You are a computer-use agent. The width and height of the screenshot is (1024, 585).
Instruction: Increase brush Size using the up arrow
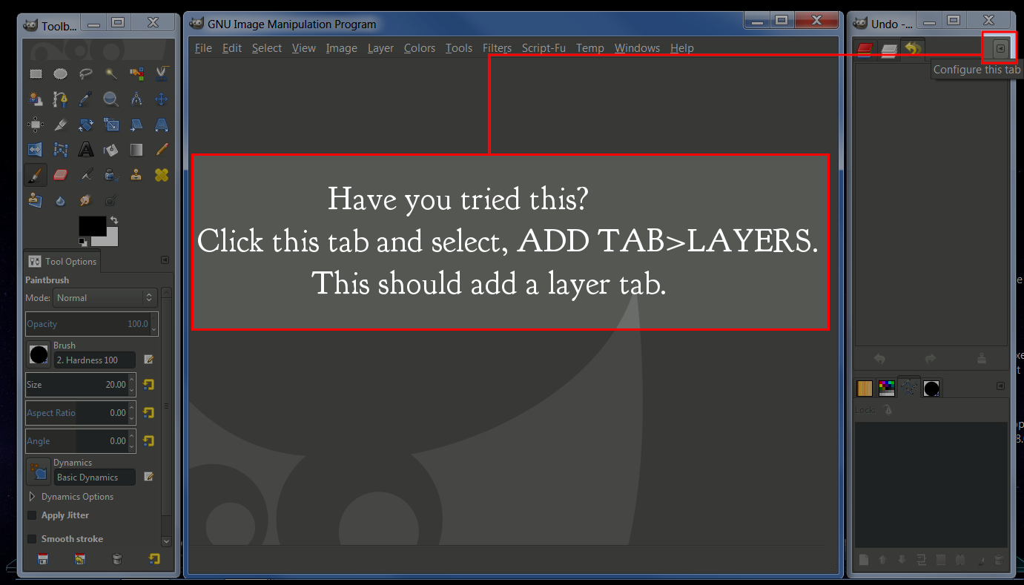coord(132,380)
